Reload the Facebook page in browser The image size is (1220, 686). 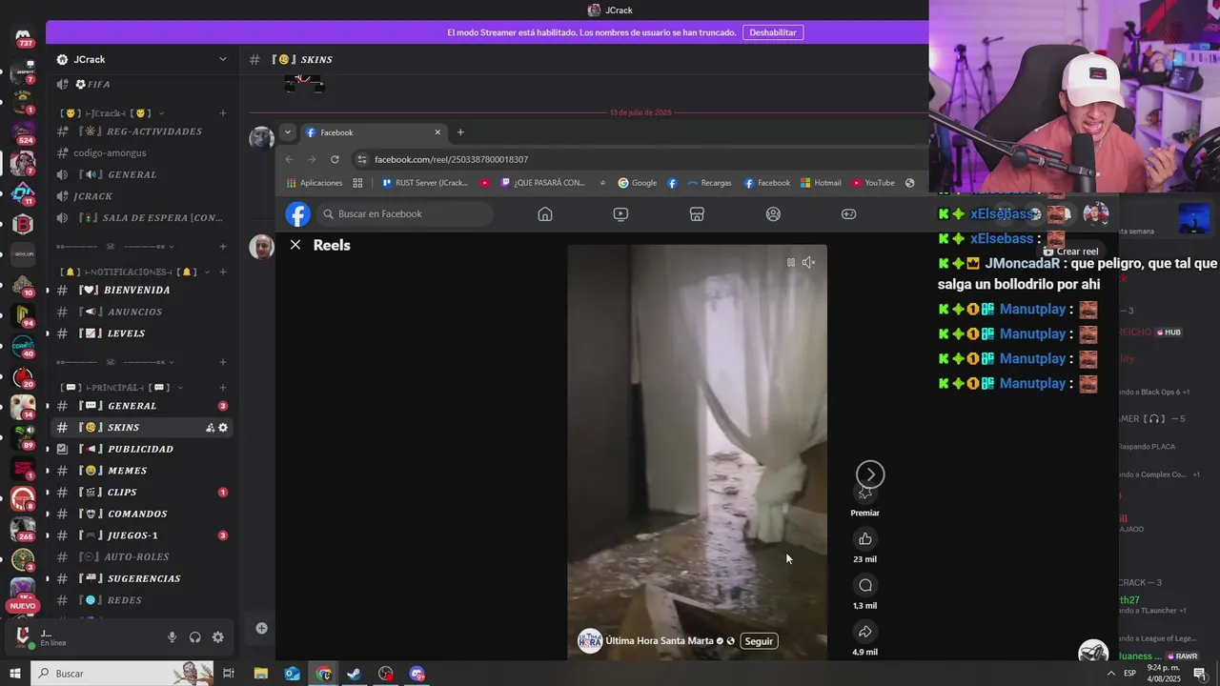(335, 159)
